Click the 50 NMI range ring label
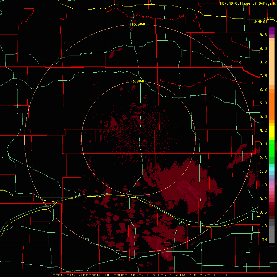277x277 pixels. click(x=138, y=81)
